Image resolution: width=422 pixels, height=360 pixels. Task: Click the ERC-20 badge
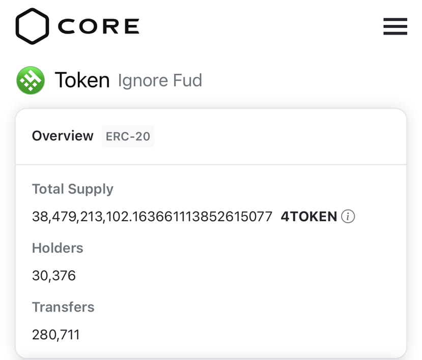pyautogui.click(x=128, y=136)
